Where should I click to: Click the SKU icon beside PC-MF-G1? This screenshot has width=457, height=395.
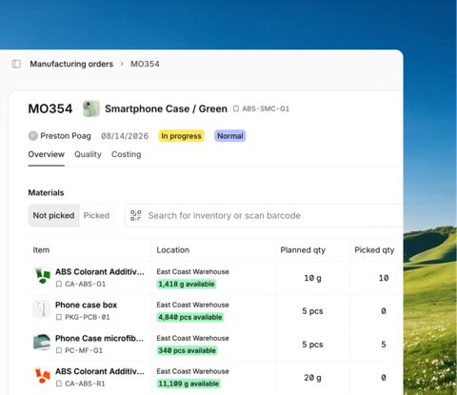coord(59,350)
